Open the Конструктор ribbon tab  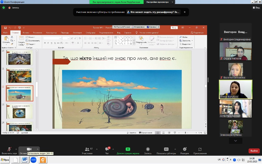click(51, 33)
